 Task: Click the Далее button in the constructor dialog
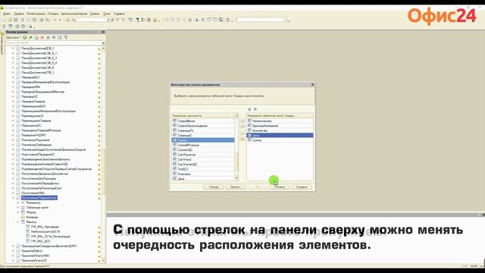coord(236,187)
